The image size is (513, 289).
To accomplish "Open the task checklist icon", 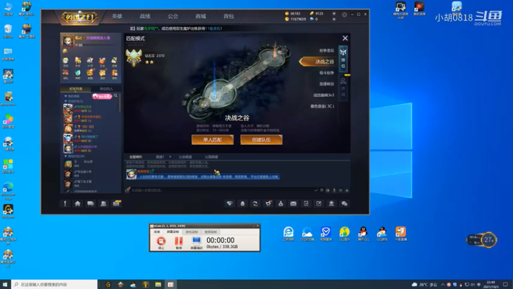I will pyautogui.click(x=307, y=204).
